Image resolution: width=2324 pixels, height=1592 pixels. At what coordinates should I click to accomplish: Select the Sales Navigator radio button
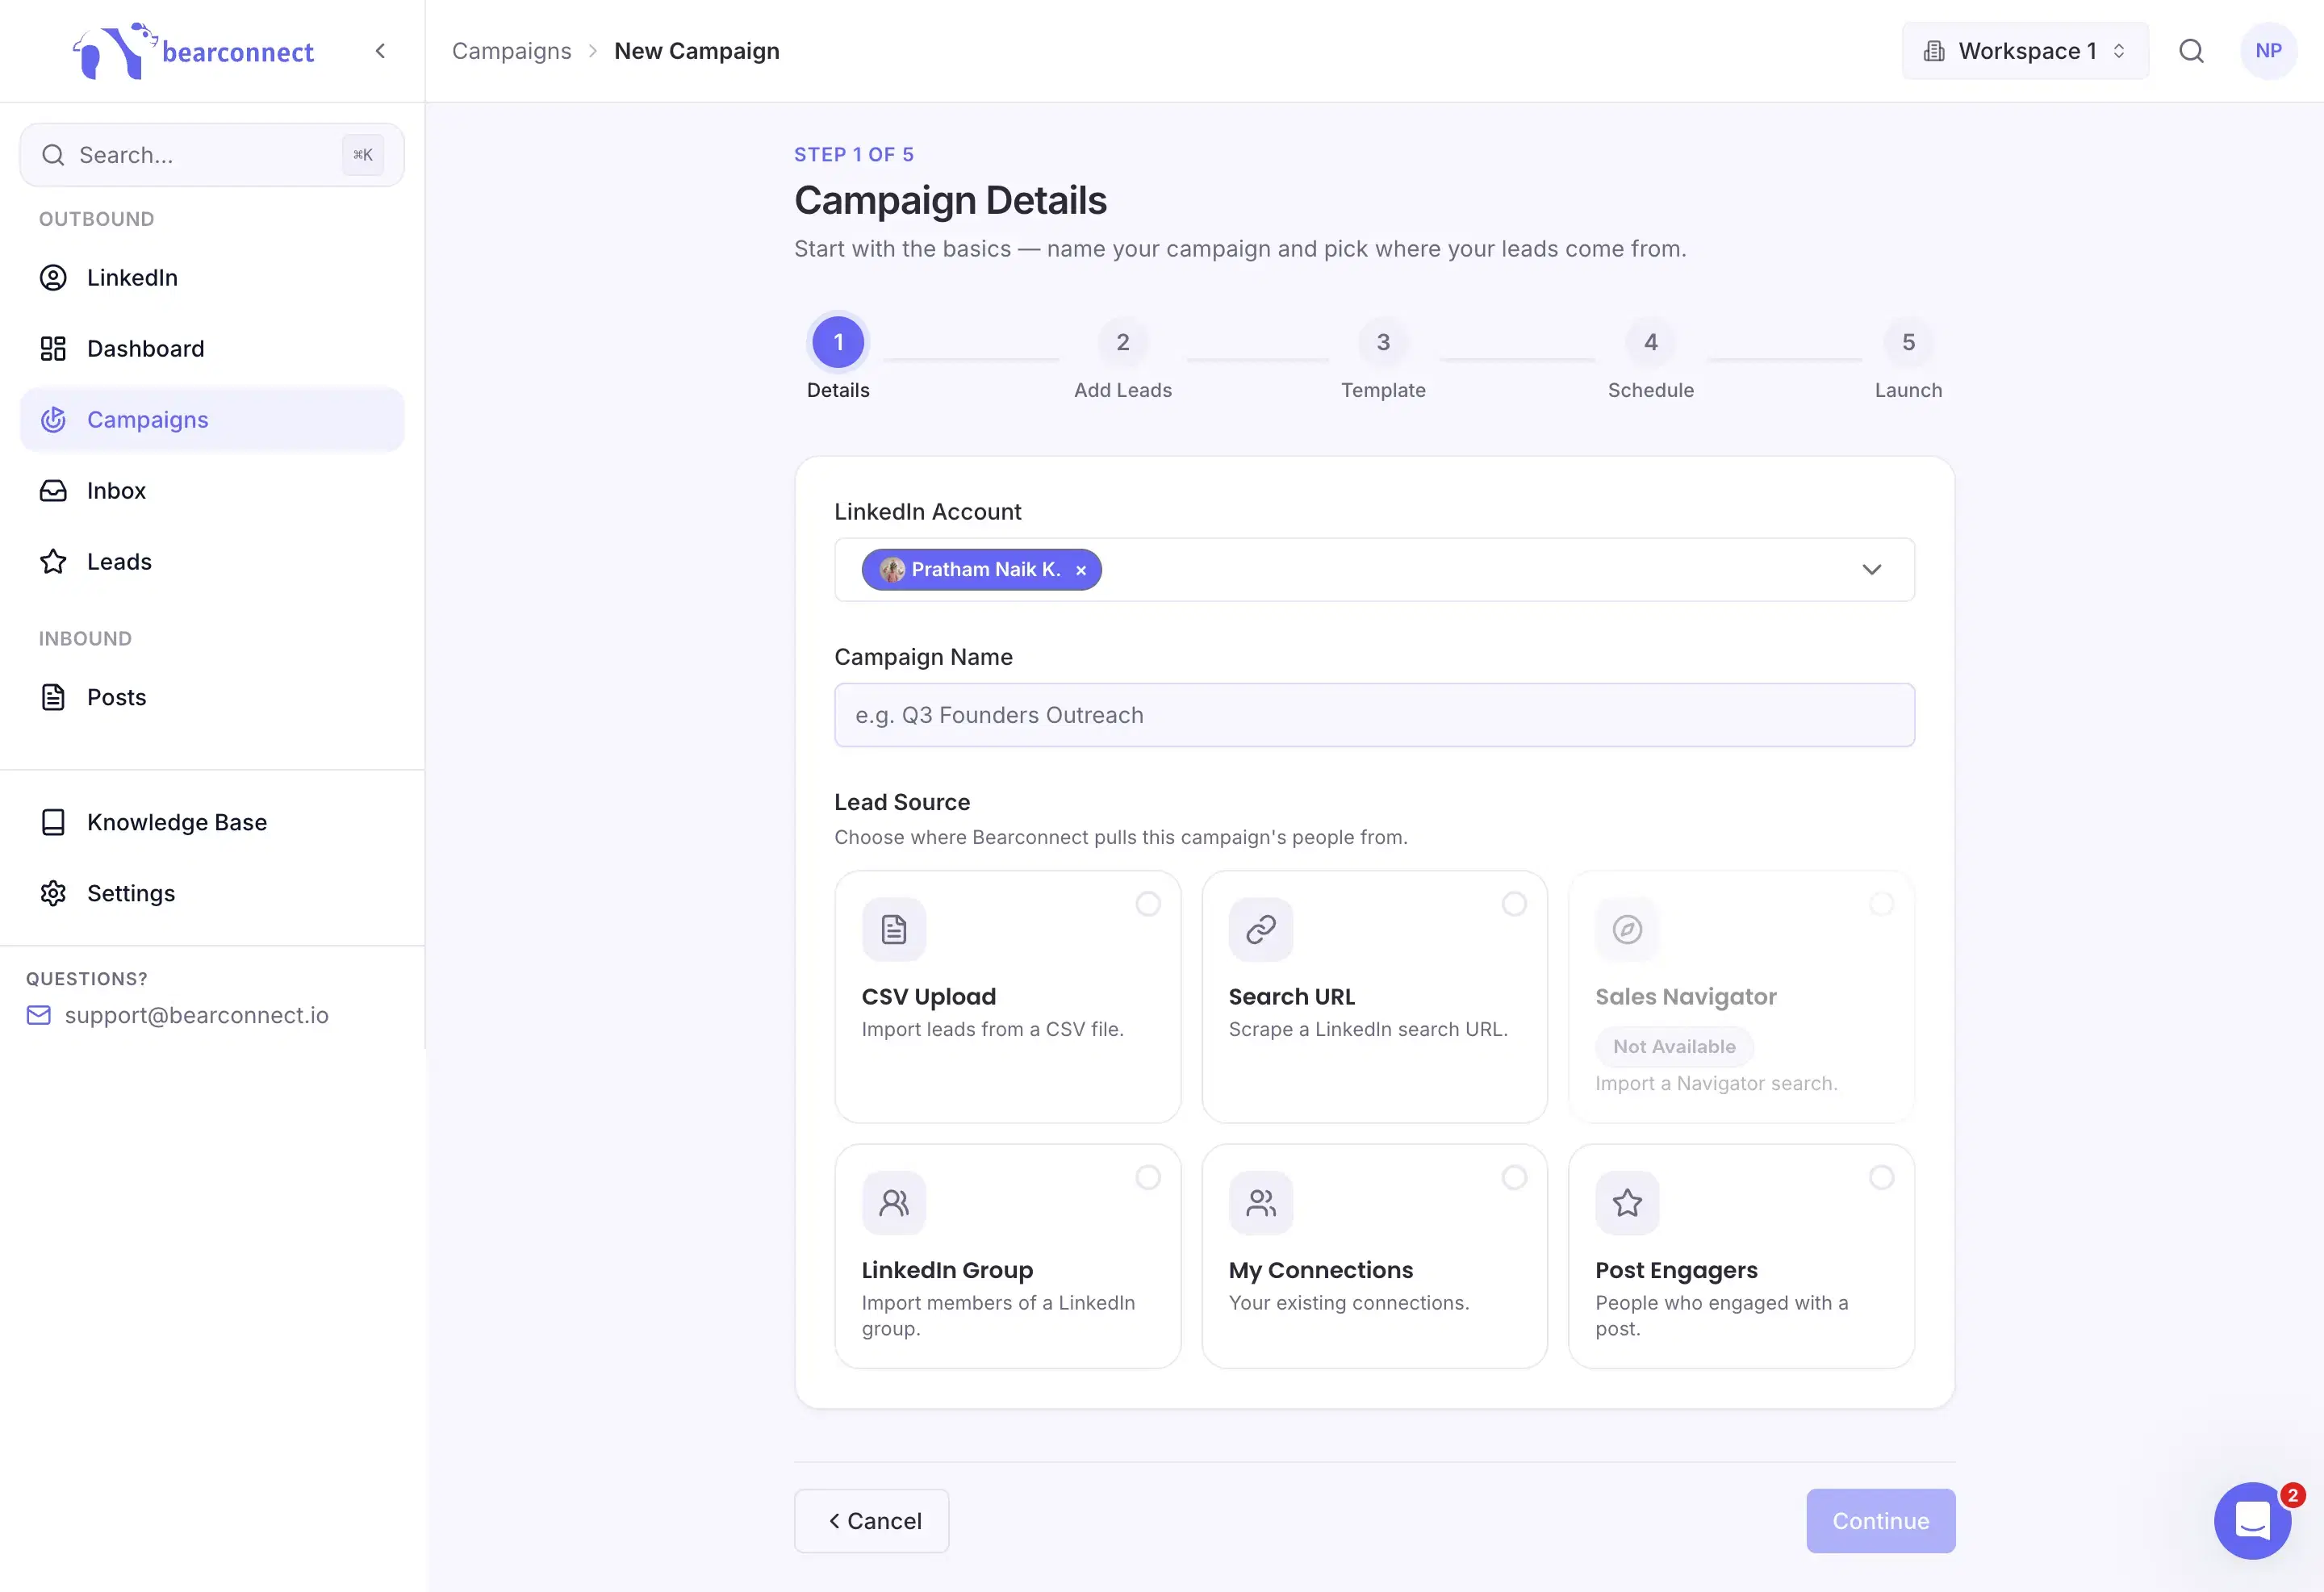click(x=1881, y=903)
